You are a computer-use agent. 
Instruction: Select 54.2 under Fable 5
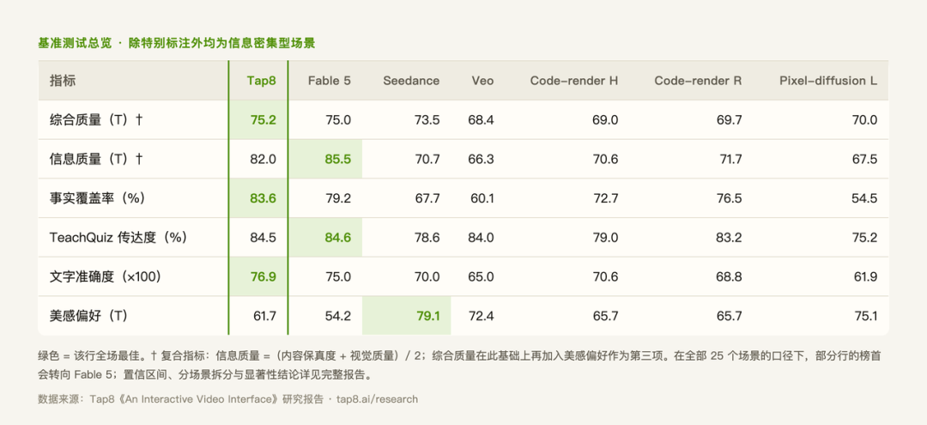pyautogui.click(x=338, y=316)
